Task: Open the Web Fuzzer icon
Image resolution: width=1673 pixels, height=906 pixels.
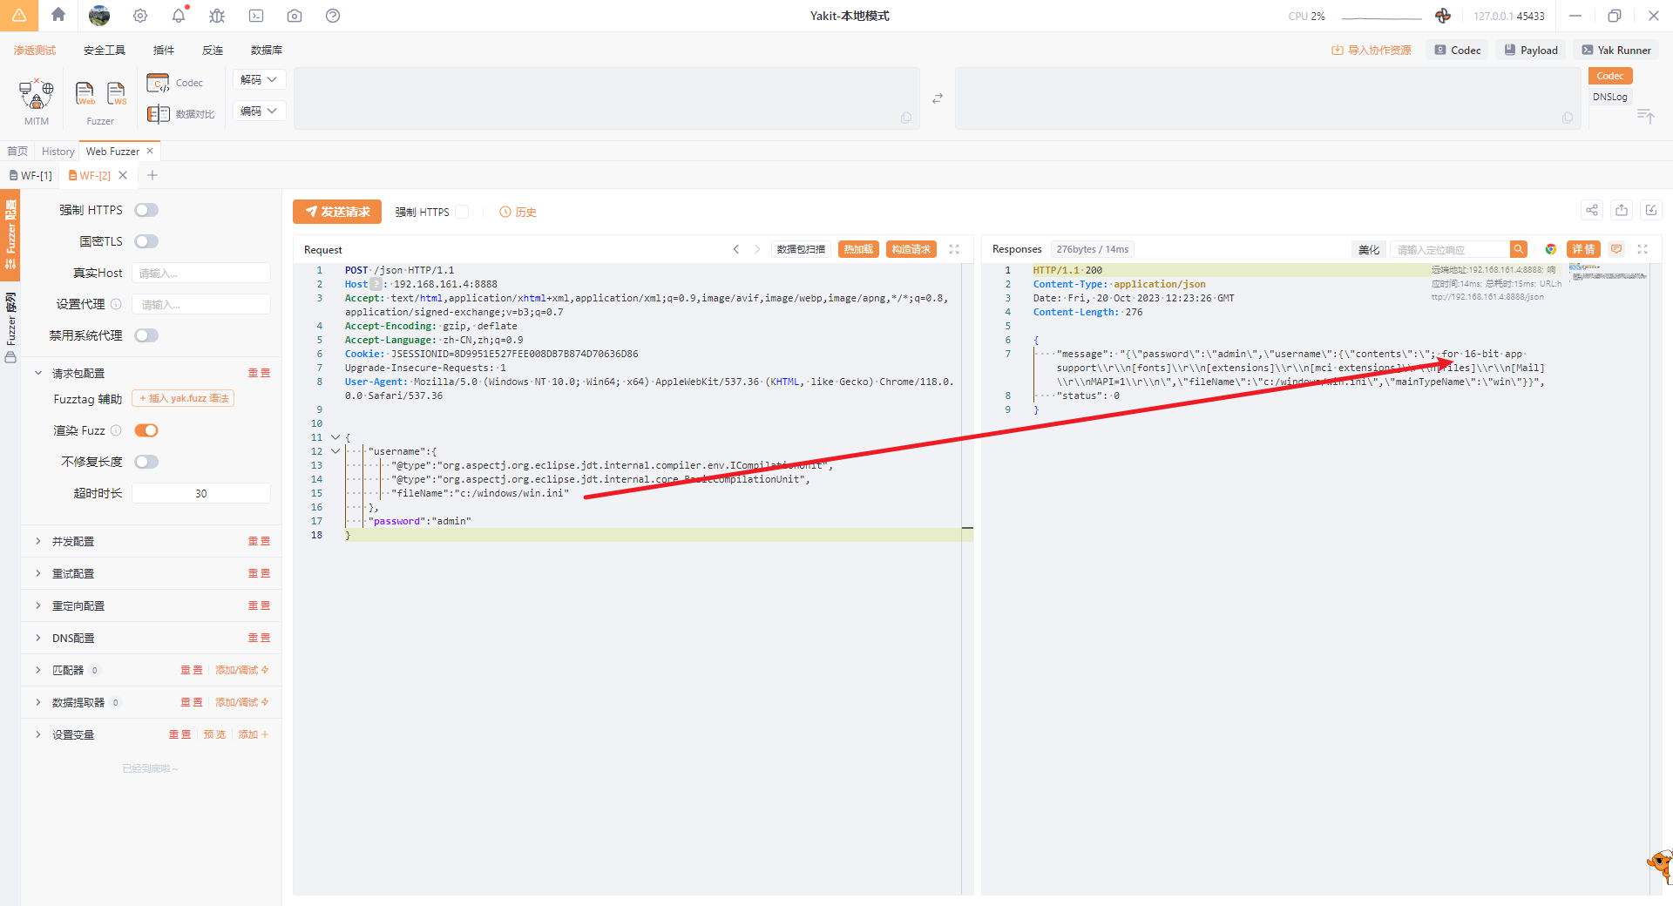Action: coord(85,93)
